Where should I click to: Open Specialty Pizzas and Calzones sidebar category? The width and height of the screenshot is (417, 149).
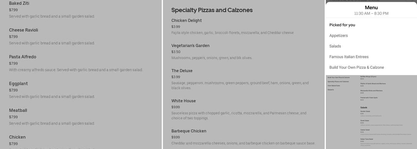pyautogui.click(x=338, y=82)
